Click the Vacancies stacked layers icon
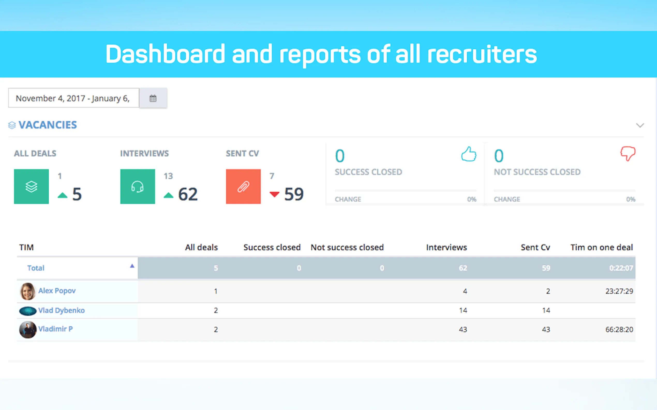The height and width of the screenshot is (410, 657). (12, 125)
